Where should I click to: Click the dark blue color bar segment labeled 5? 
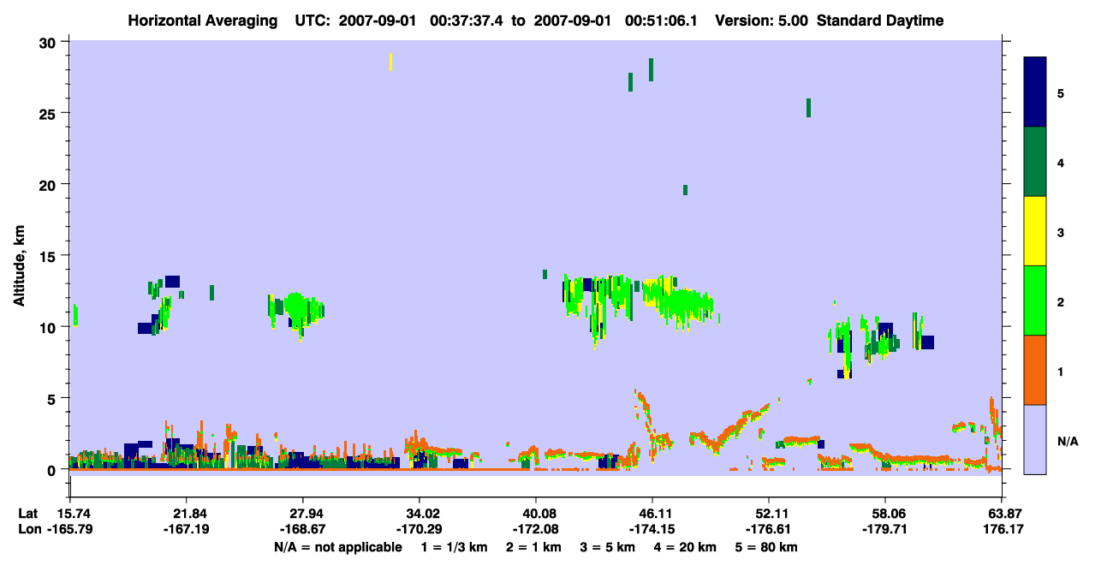point(1035,92)
